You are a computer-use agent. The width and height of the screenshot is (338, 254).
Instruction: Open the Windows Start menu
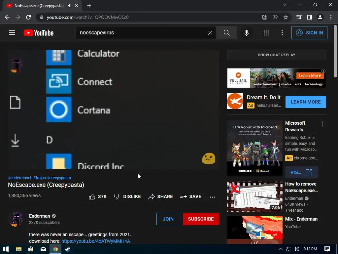click(6, 249)
